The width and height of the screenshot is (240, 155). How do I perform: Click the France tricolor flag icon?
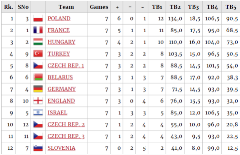click(38, 30)
